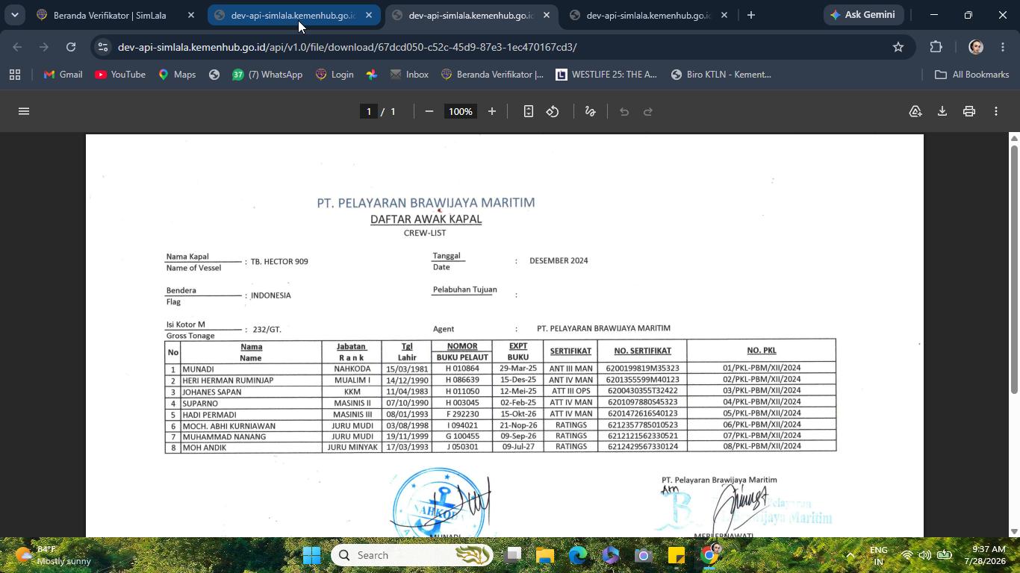The image size is (1020, 573).
Task: Open Chrome extensions puzzle icon
Action: [x=936, y=47]
